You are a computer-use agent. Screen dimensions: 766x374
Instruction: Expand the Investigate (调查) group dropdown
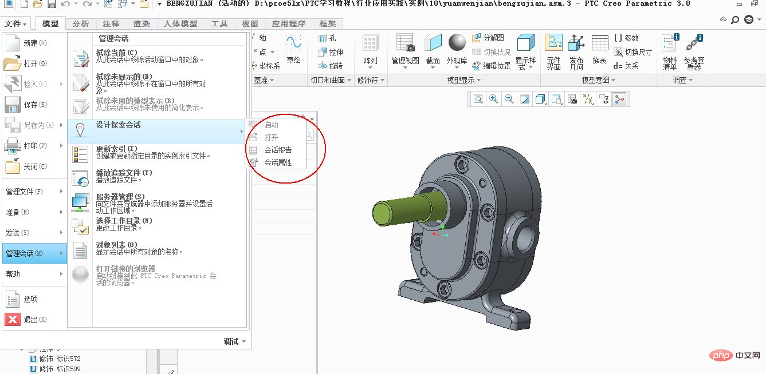[682, 80]
